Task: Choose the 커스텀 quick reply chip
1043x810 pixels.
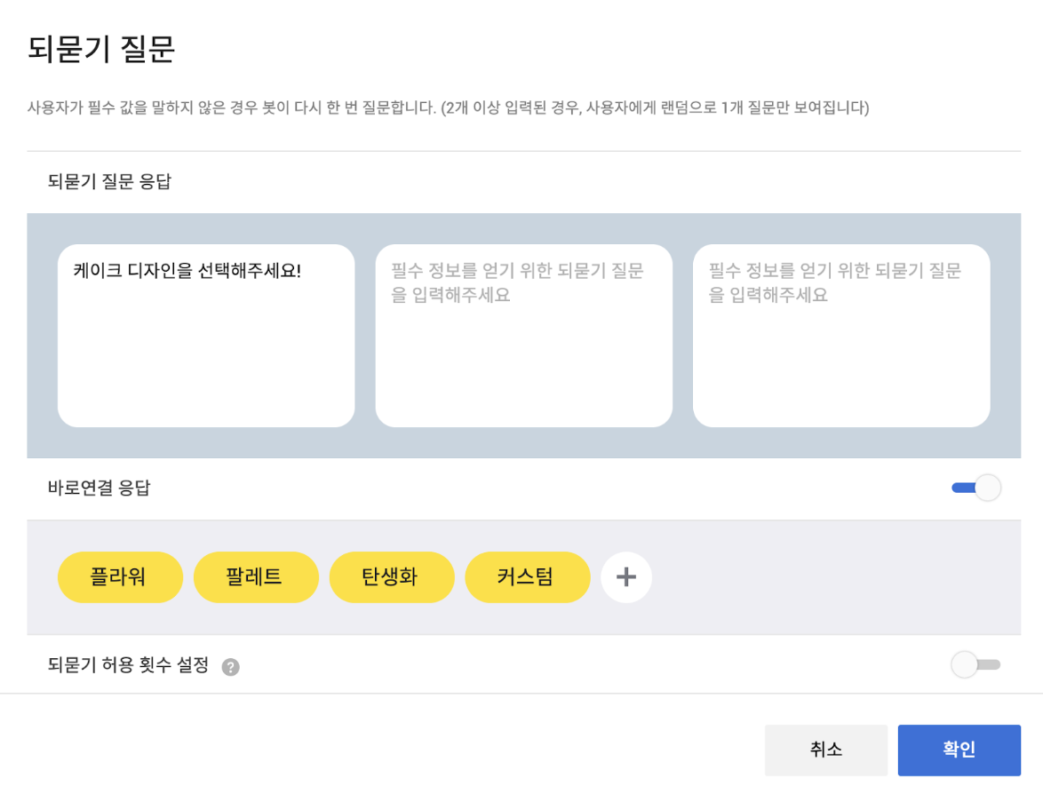Action: (528, 577)
